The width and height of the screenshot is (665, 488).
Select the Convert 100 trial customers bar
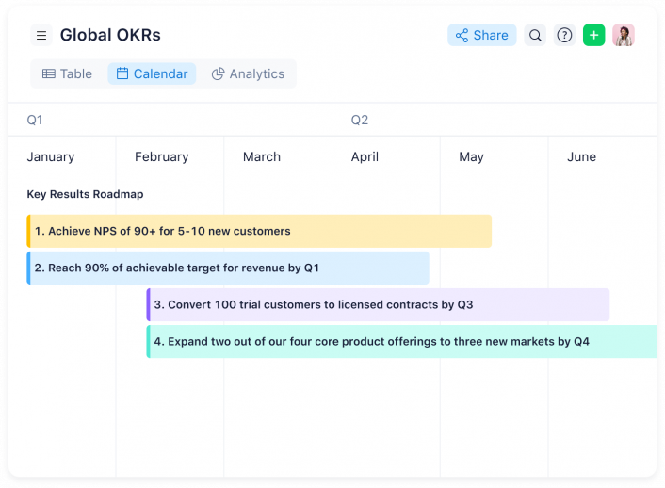click(378, 304)
